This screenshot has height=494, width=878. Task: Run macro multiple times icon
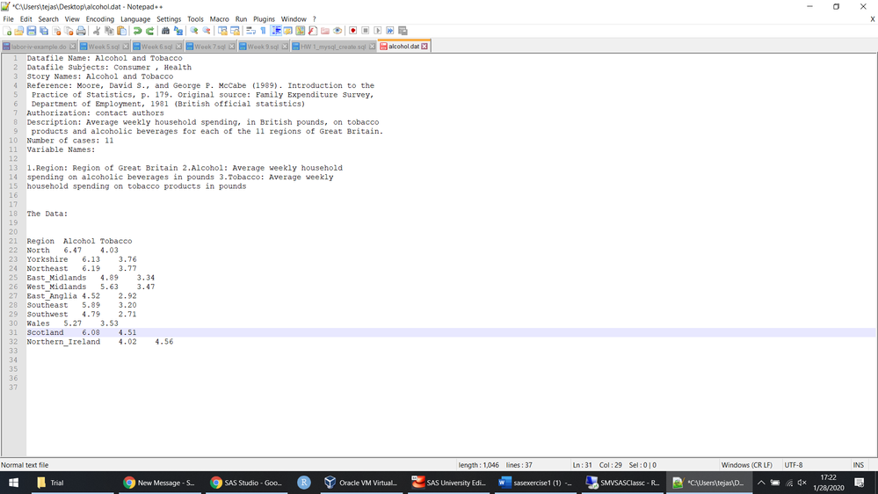[389, 31]
